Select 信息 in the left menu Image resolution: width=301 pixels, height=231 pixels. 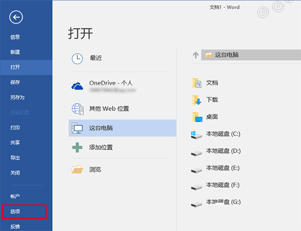[x=15, y=37]
